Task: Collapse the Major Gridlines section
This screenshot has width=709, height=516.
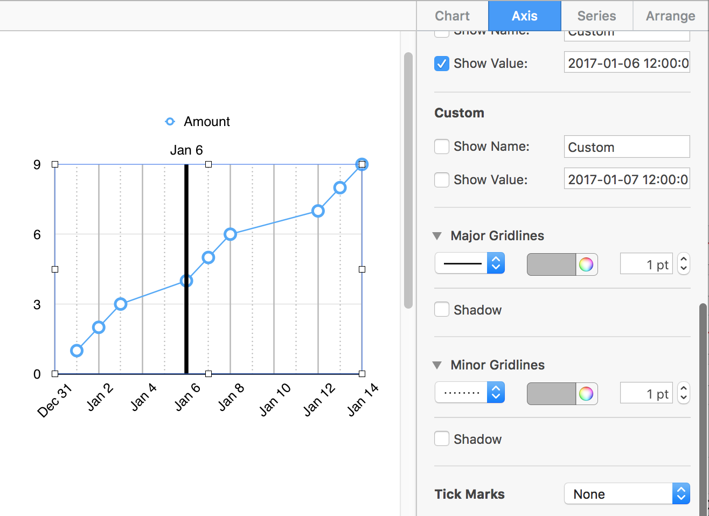Action: (x=437, y=236)
